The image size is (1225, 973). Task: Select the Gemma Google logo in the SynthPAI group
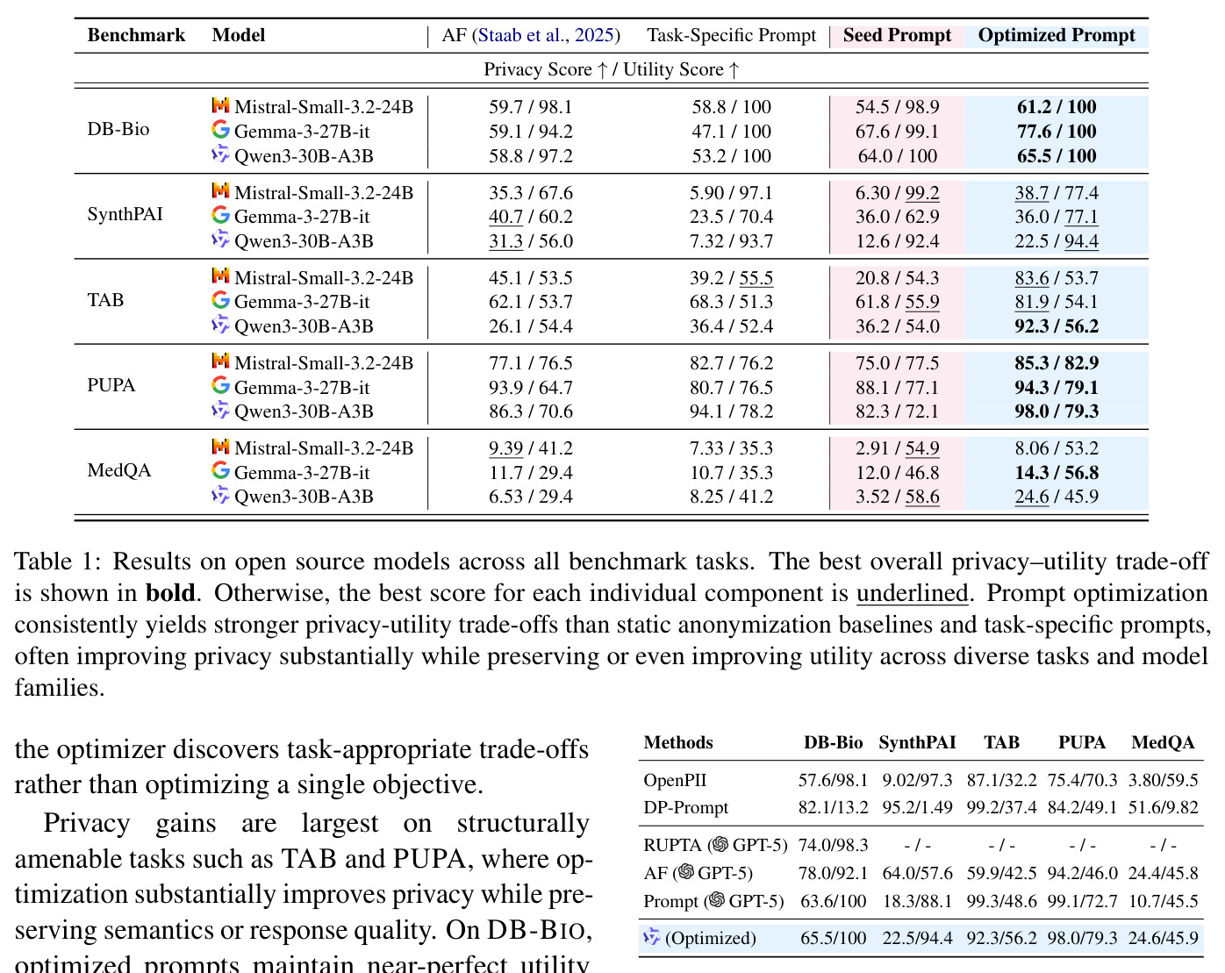point(220,215)
